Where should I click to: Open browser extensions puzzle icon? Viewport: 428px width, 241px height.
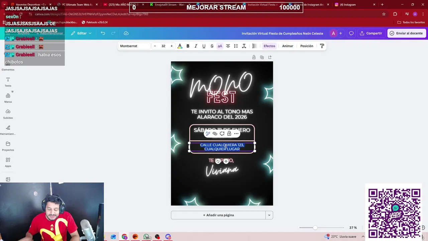coord(395,14)
